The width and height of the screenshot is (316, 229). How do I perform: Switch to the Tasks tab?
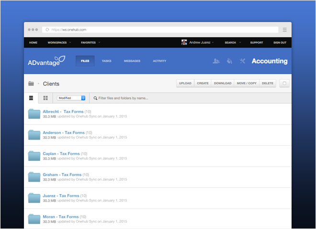106,61
